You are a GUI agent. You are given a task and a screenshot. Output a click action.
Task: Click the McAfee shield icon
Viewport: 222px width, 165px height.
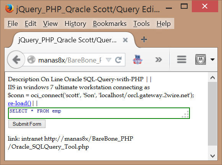click(201, 59)
